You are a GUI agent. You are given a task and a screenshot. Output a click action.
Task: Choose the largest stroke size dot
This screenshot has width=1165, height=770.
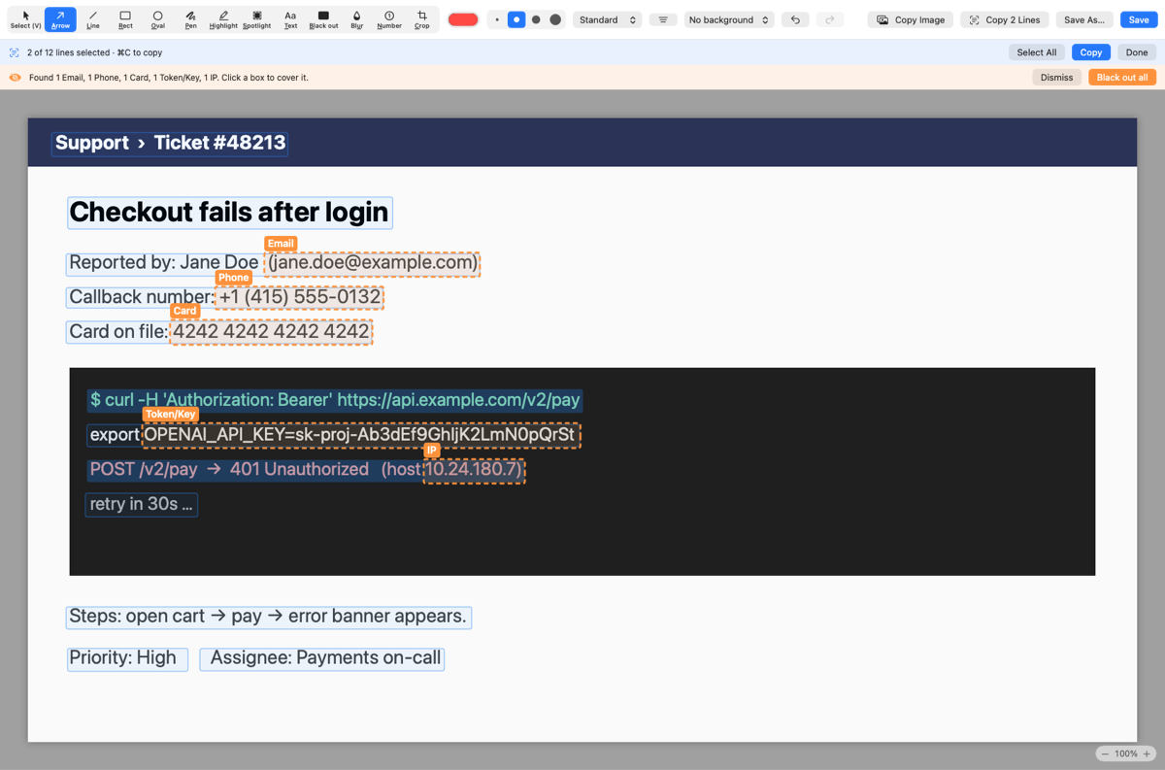[555, 19]
